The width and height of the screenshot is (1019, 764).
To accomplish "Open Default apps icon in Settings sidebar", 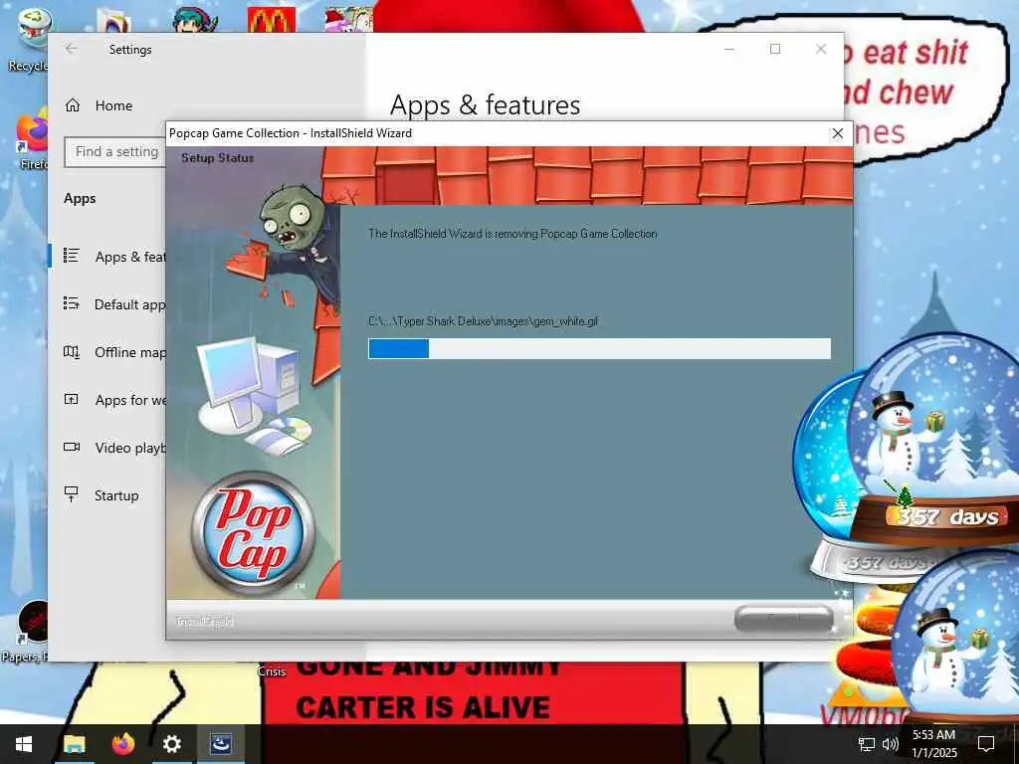I will click(x=72, y=303).
